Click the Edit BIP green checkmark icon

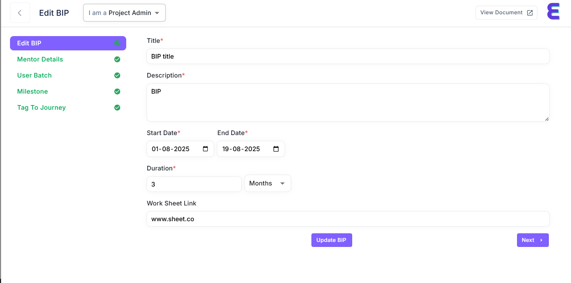[117, 43]
